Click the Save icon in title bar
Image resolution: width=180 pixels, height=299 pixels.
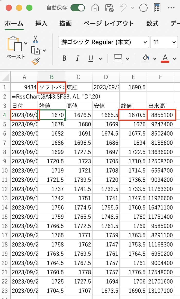(x=110, y=8)
